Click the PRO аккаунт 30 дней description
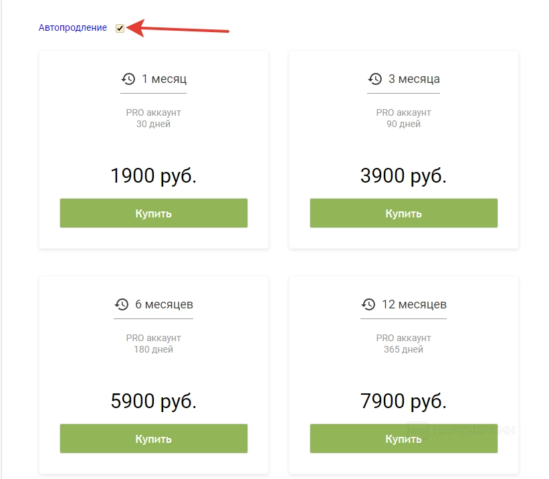 (x=154, y=118)
